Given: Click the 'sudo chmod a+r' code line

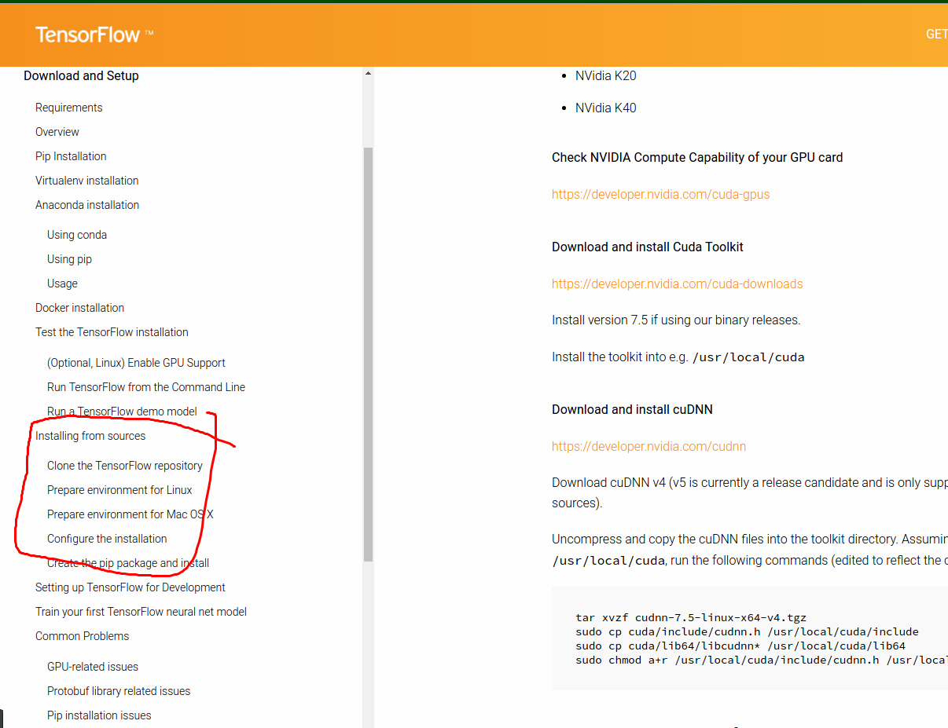Looking at the screenshot, I should click(x=761, y=660).
